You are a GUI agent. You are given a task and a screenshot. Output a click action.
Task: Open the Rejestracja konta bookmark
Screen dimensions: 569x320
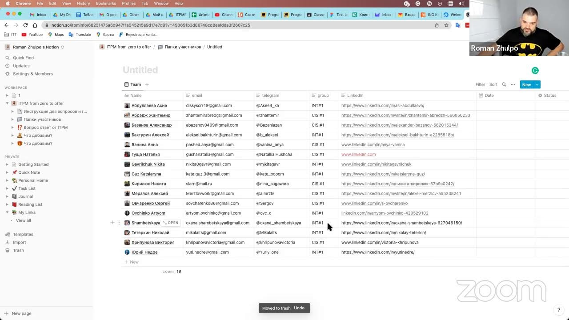coord(138,35)
